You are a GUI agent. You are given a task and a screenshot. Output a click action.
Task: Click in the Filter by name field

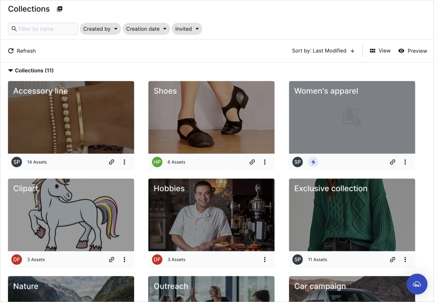coord(43,29)
